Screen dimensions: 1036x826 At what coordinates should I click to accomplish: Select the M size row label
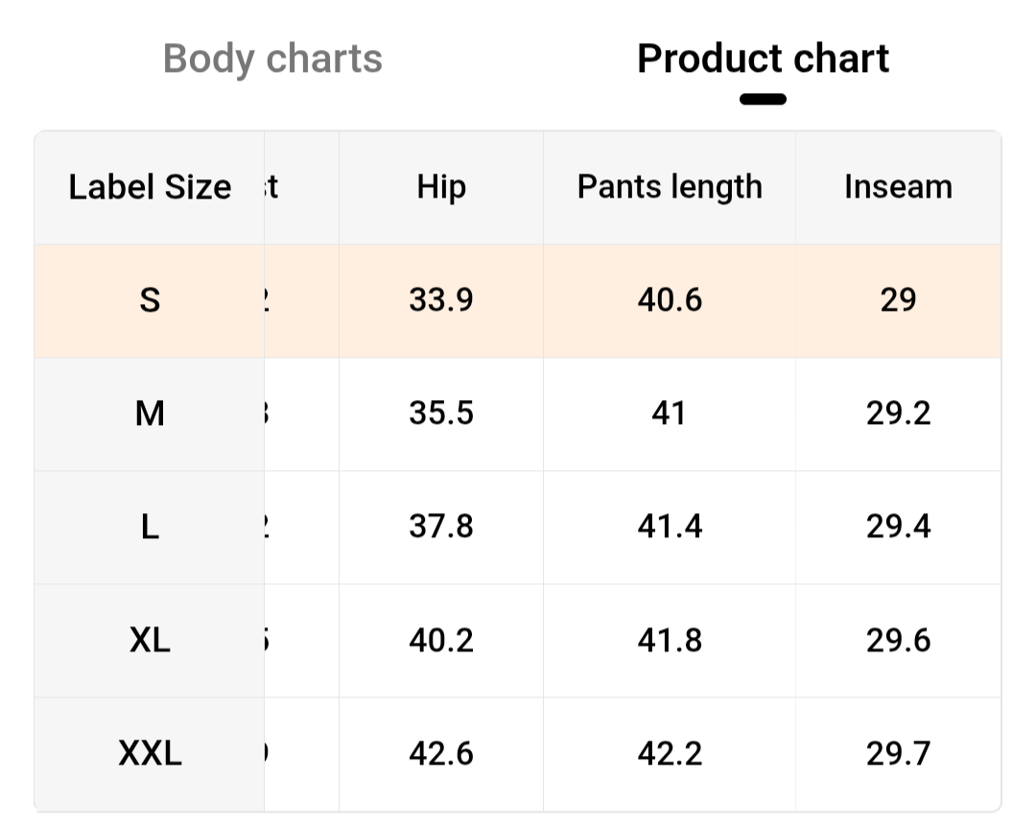pos(150,413)
